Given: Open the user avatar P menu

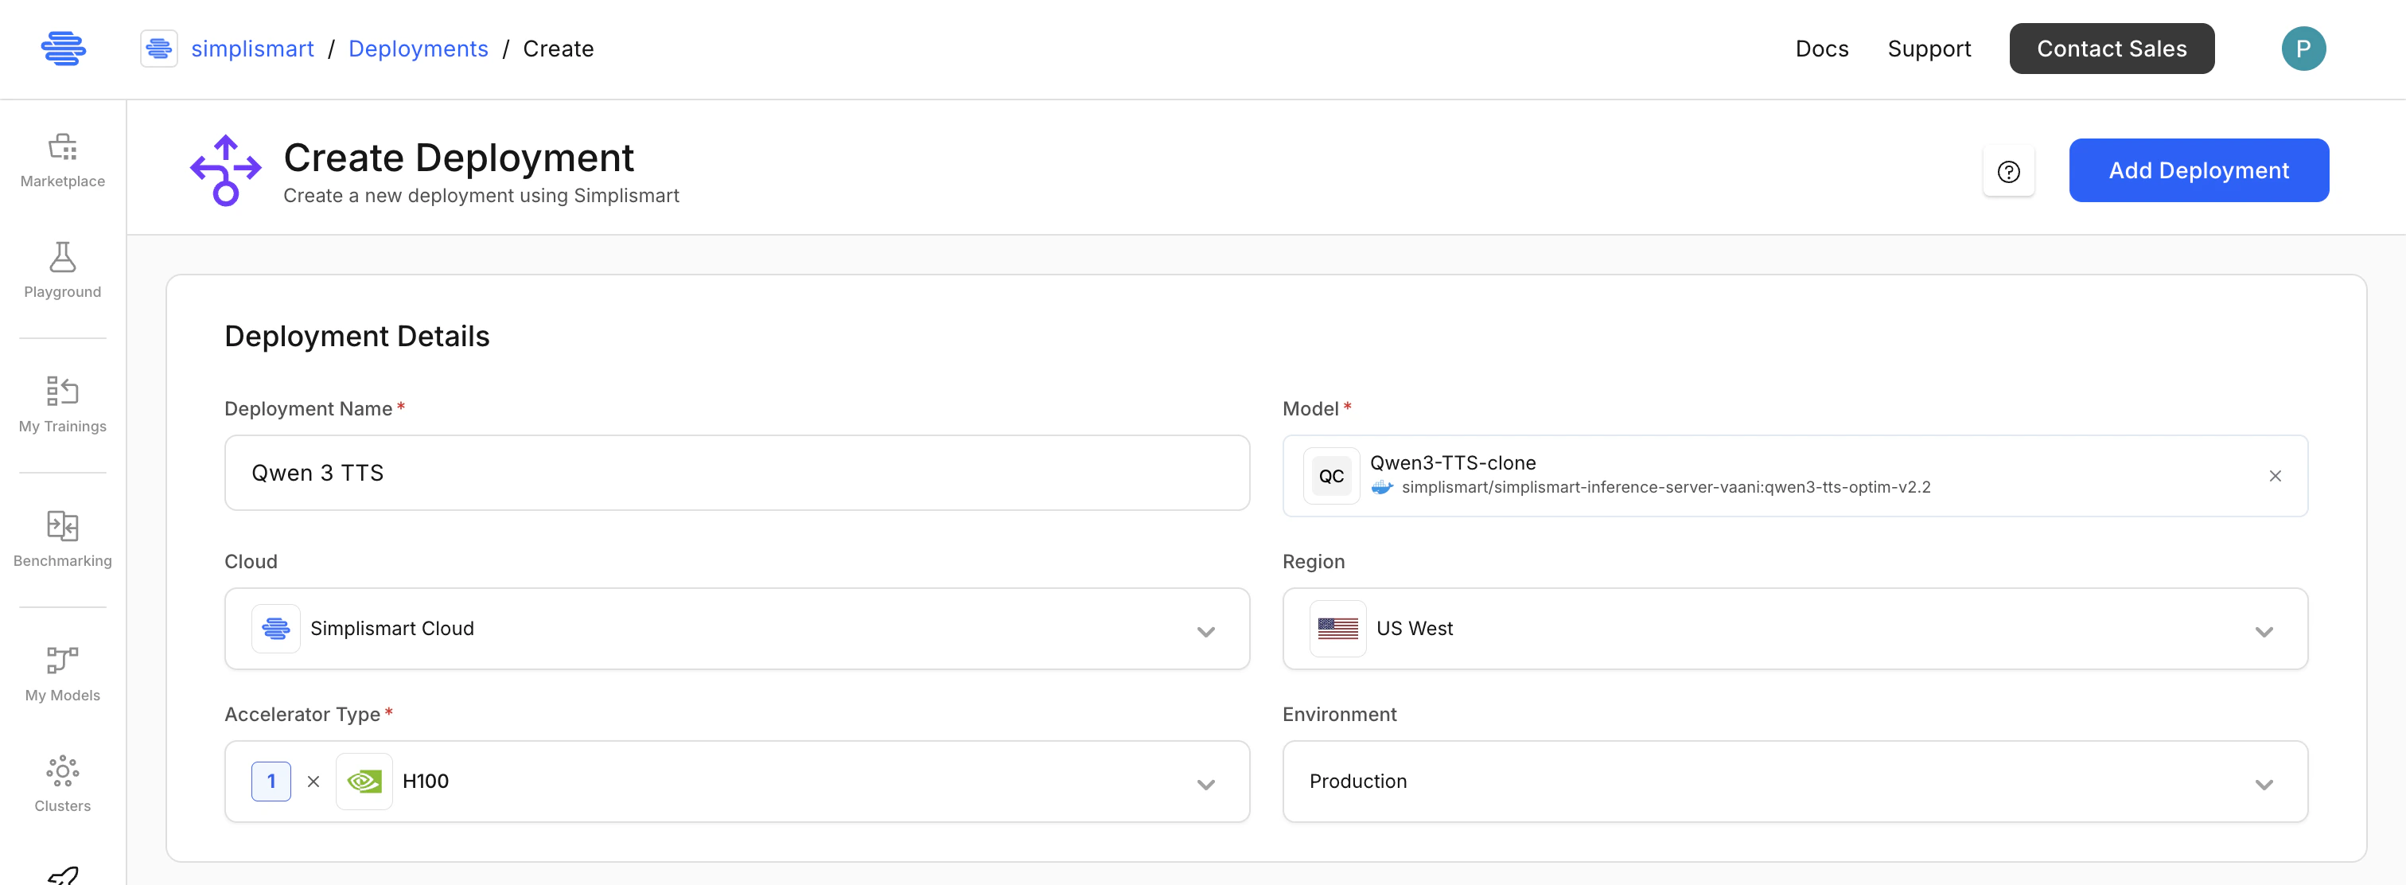Looking at the screenshot, I should [2303, 49].
